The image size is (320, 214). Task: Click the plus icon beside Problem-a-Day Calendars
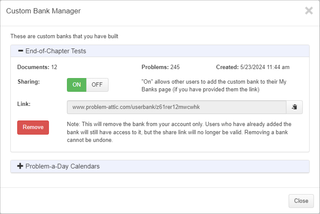pyautogui.click(x=20, y=166)
